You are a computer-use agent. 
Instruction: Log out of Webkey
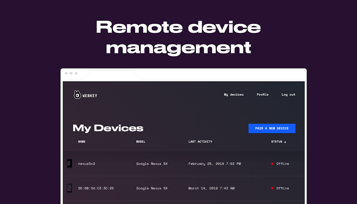tap(288, 95)
